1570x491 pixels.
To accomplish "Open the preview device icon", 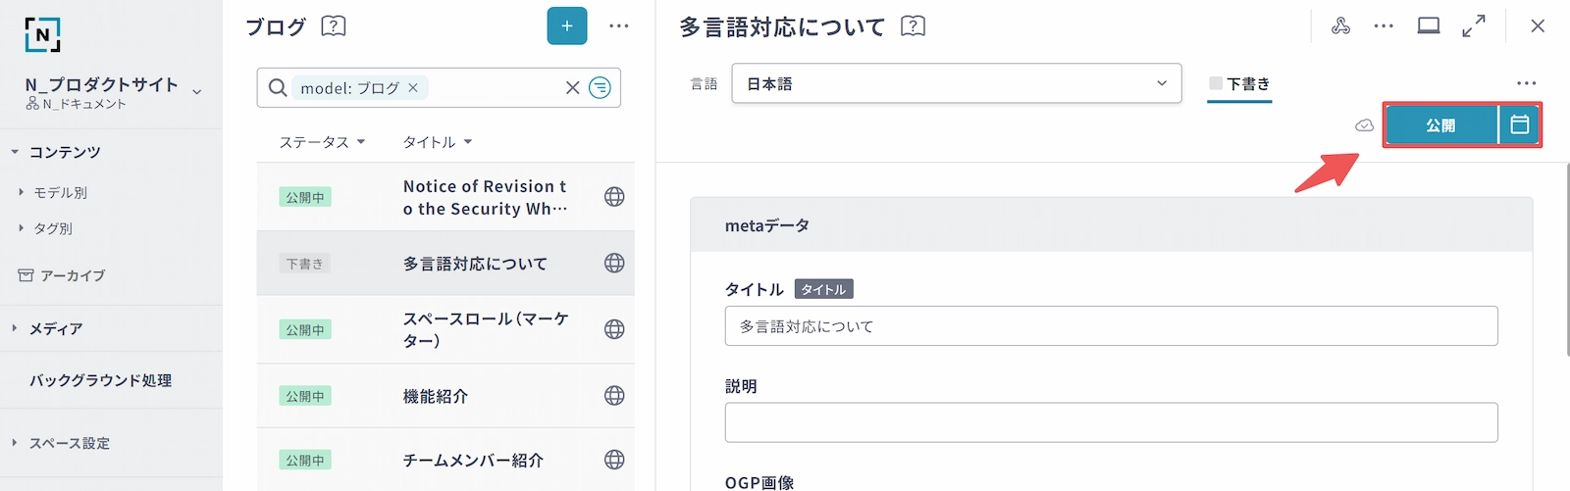I will coord(1429,26).
